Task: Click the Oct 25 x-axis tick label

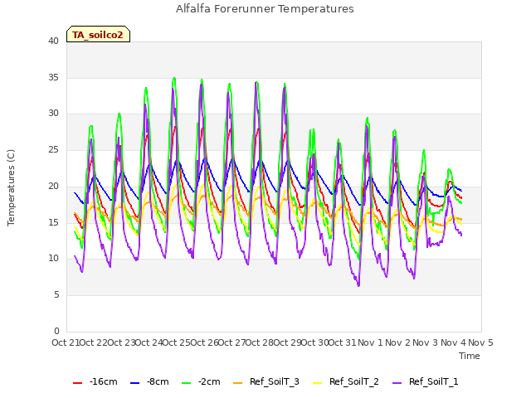Action: (x=176, y=342)
